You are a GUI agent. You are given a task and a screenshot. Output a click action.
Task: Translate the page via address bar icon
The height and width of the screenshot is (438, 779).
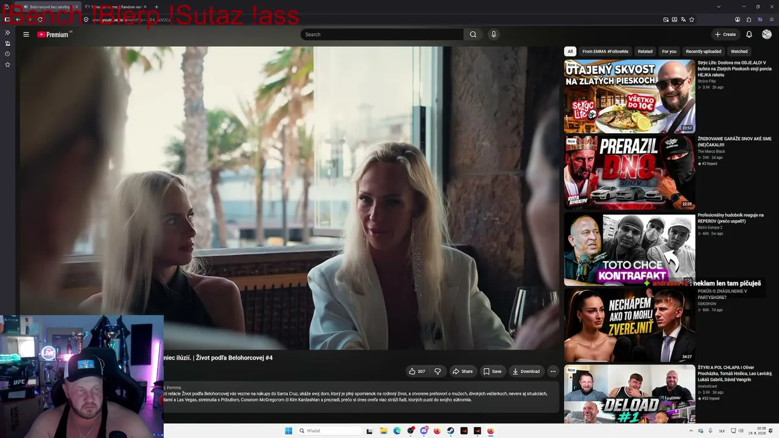[683, 19]
